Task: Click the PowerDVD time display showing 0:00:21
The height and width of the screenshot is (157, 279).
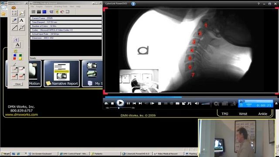Action: click(264, 106)
